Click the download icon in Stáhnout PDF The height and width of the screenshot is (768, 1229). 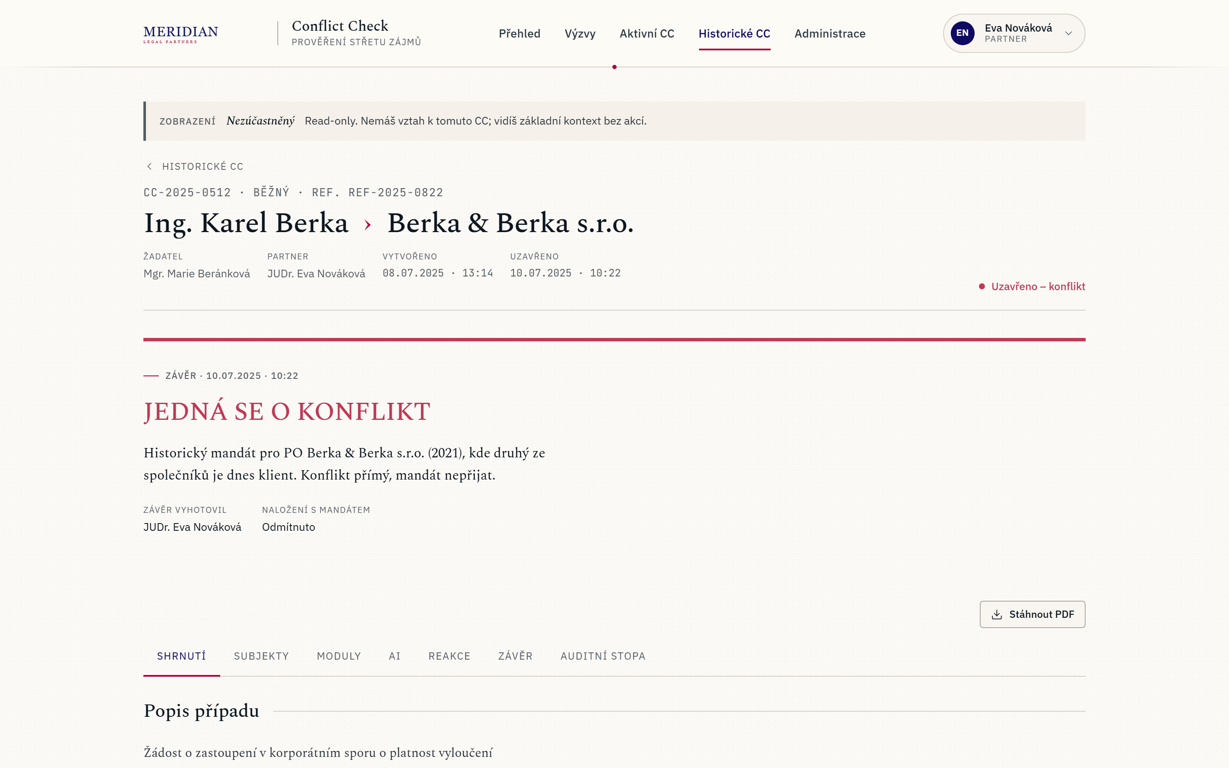[x=996, y=614]
